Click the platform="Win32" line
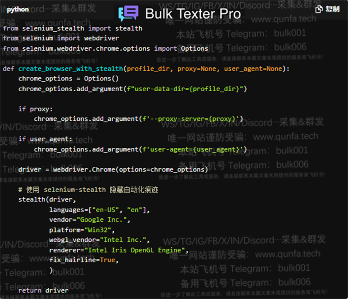Viewport: 348px width, 299px height. 82,230
